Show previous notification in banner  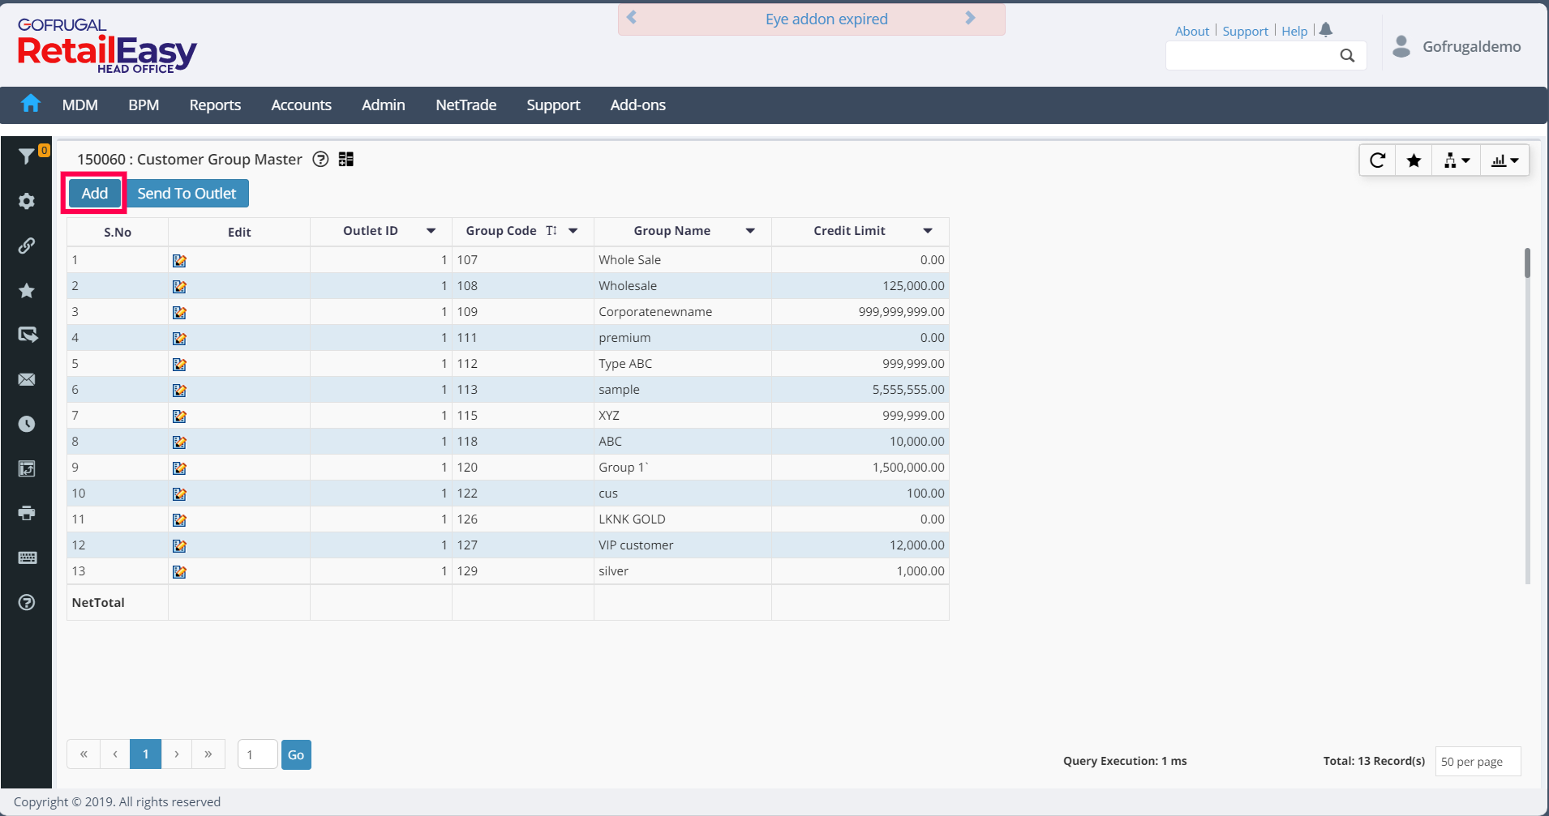click(x=632, y=18)
